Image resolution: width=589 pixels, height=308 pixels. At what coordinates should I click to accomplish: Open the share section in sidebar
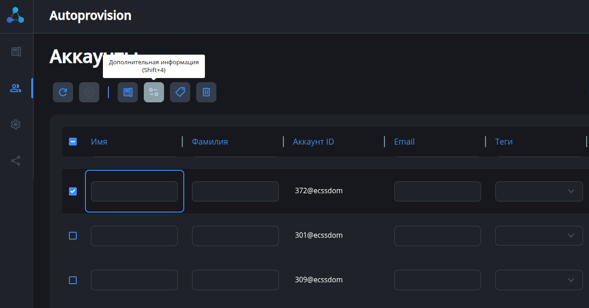pyautogui.click(x=16, y=161)
